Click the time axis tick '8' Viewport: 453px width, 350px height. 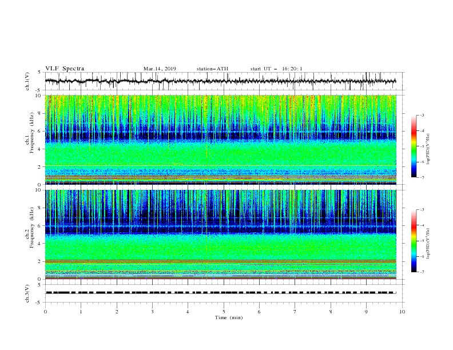(x=331, y=312)
